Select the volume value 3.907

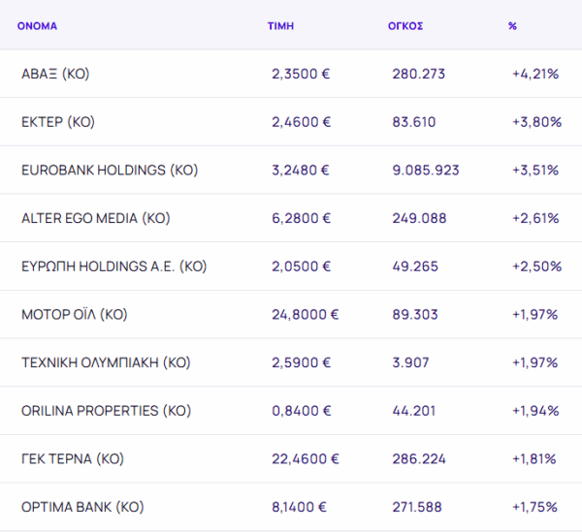pos(410,362)
